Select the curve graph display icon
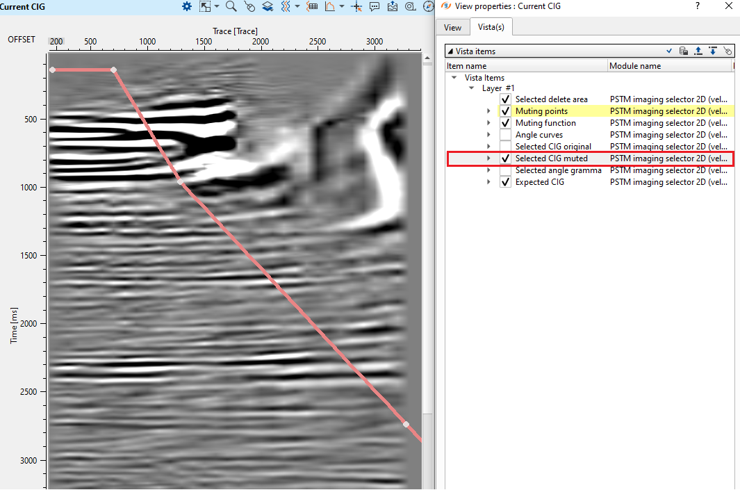740x490 pixels. pos(330,7)
